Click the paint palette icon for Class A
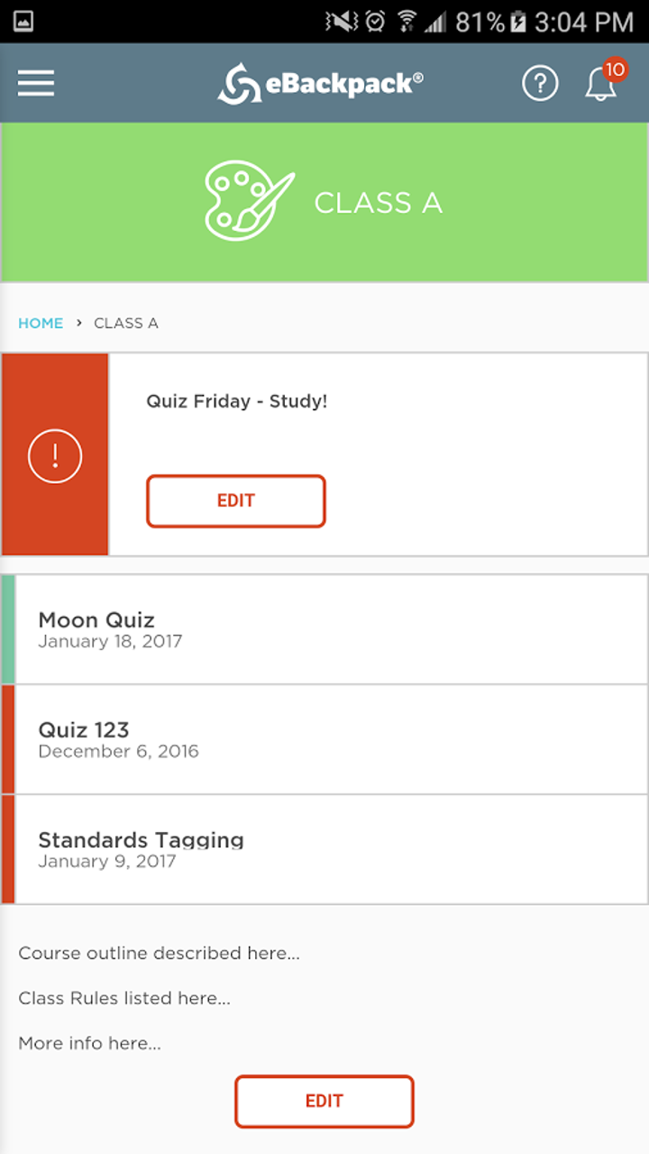The height and width of the screenshot is (1154, 649). [245, 199]
